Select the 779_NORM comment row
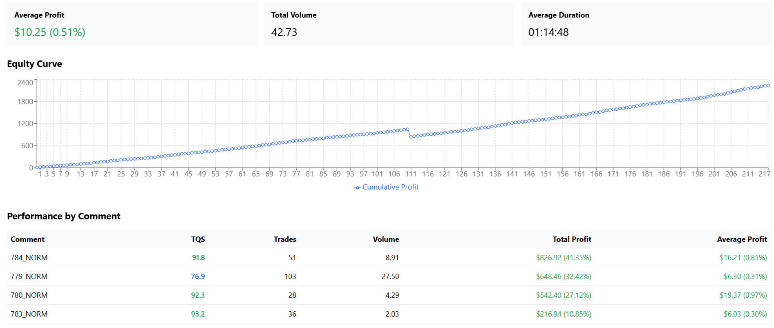The height and width of the screenshot is (328, 774). 29,277
